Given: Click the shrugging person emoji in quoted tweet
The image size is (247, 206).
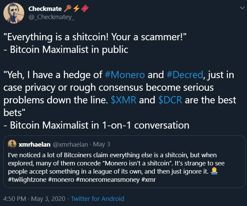Looking at the screenshot, I should (x=215, y=171).
